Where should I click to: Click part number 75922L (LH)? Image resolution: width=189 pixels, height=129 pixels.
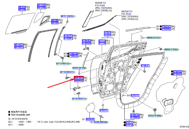tap(74, 56)
